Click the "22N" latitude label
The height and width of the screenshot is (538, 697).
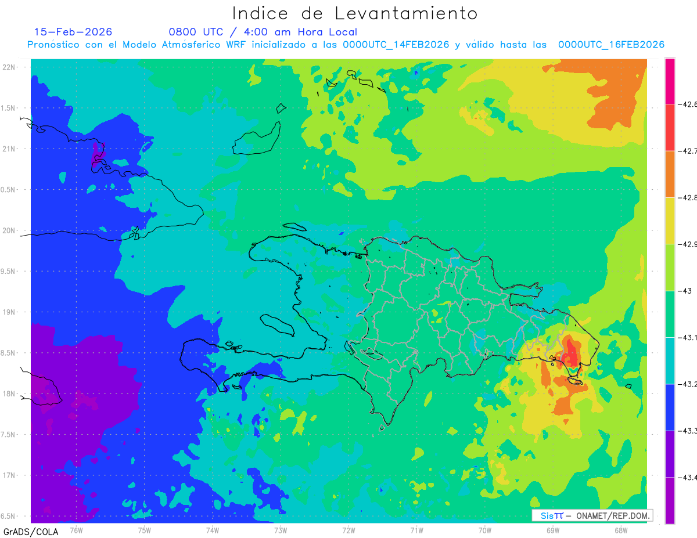9,67
